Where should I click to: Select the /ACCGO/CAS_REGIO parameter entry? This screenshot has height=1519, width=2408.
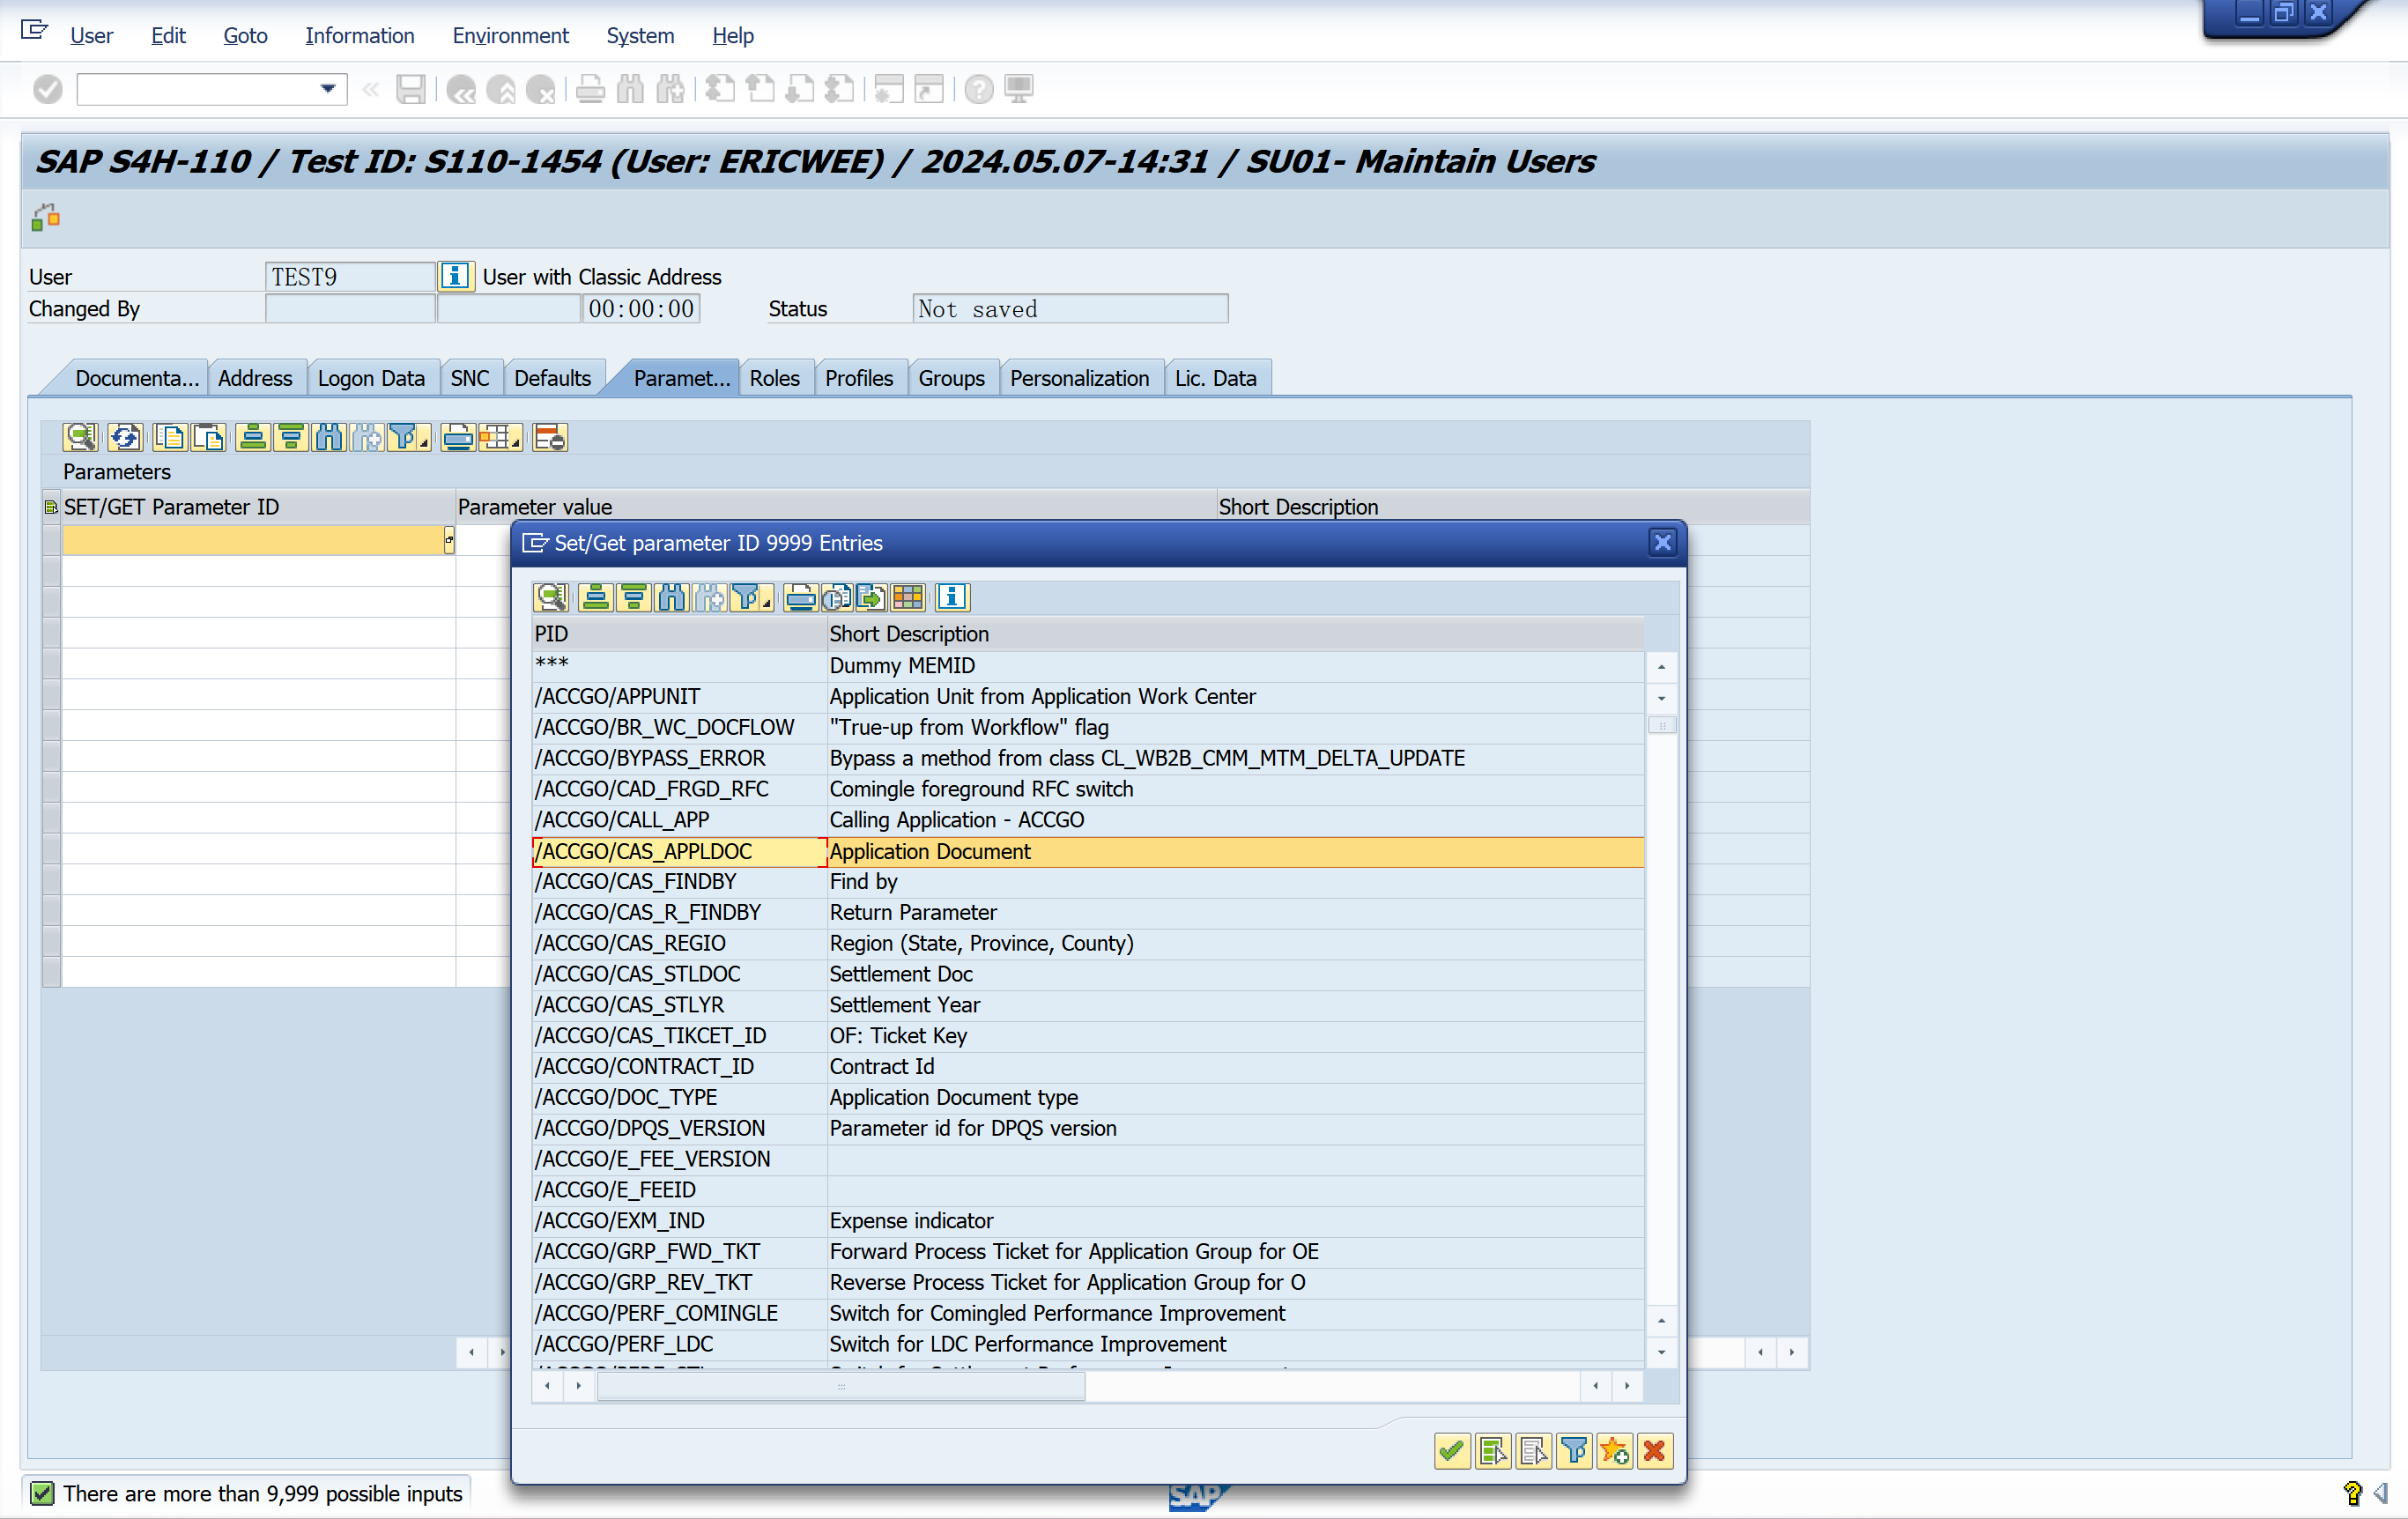630,943
